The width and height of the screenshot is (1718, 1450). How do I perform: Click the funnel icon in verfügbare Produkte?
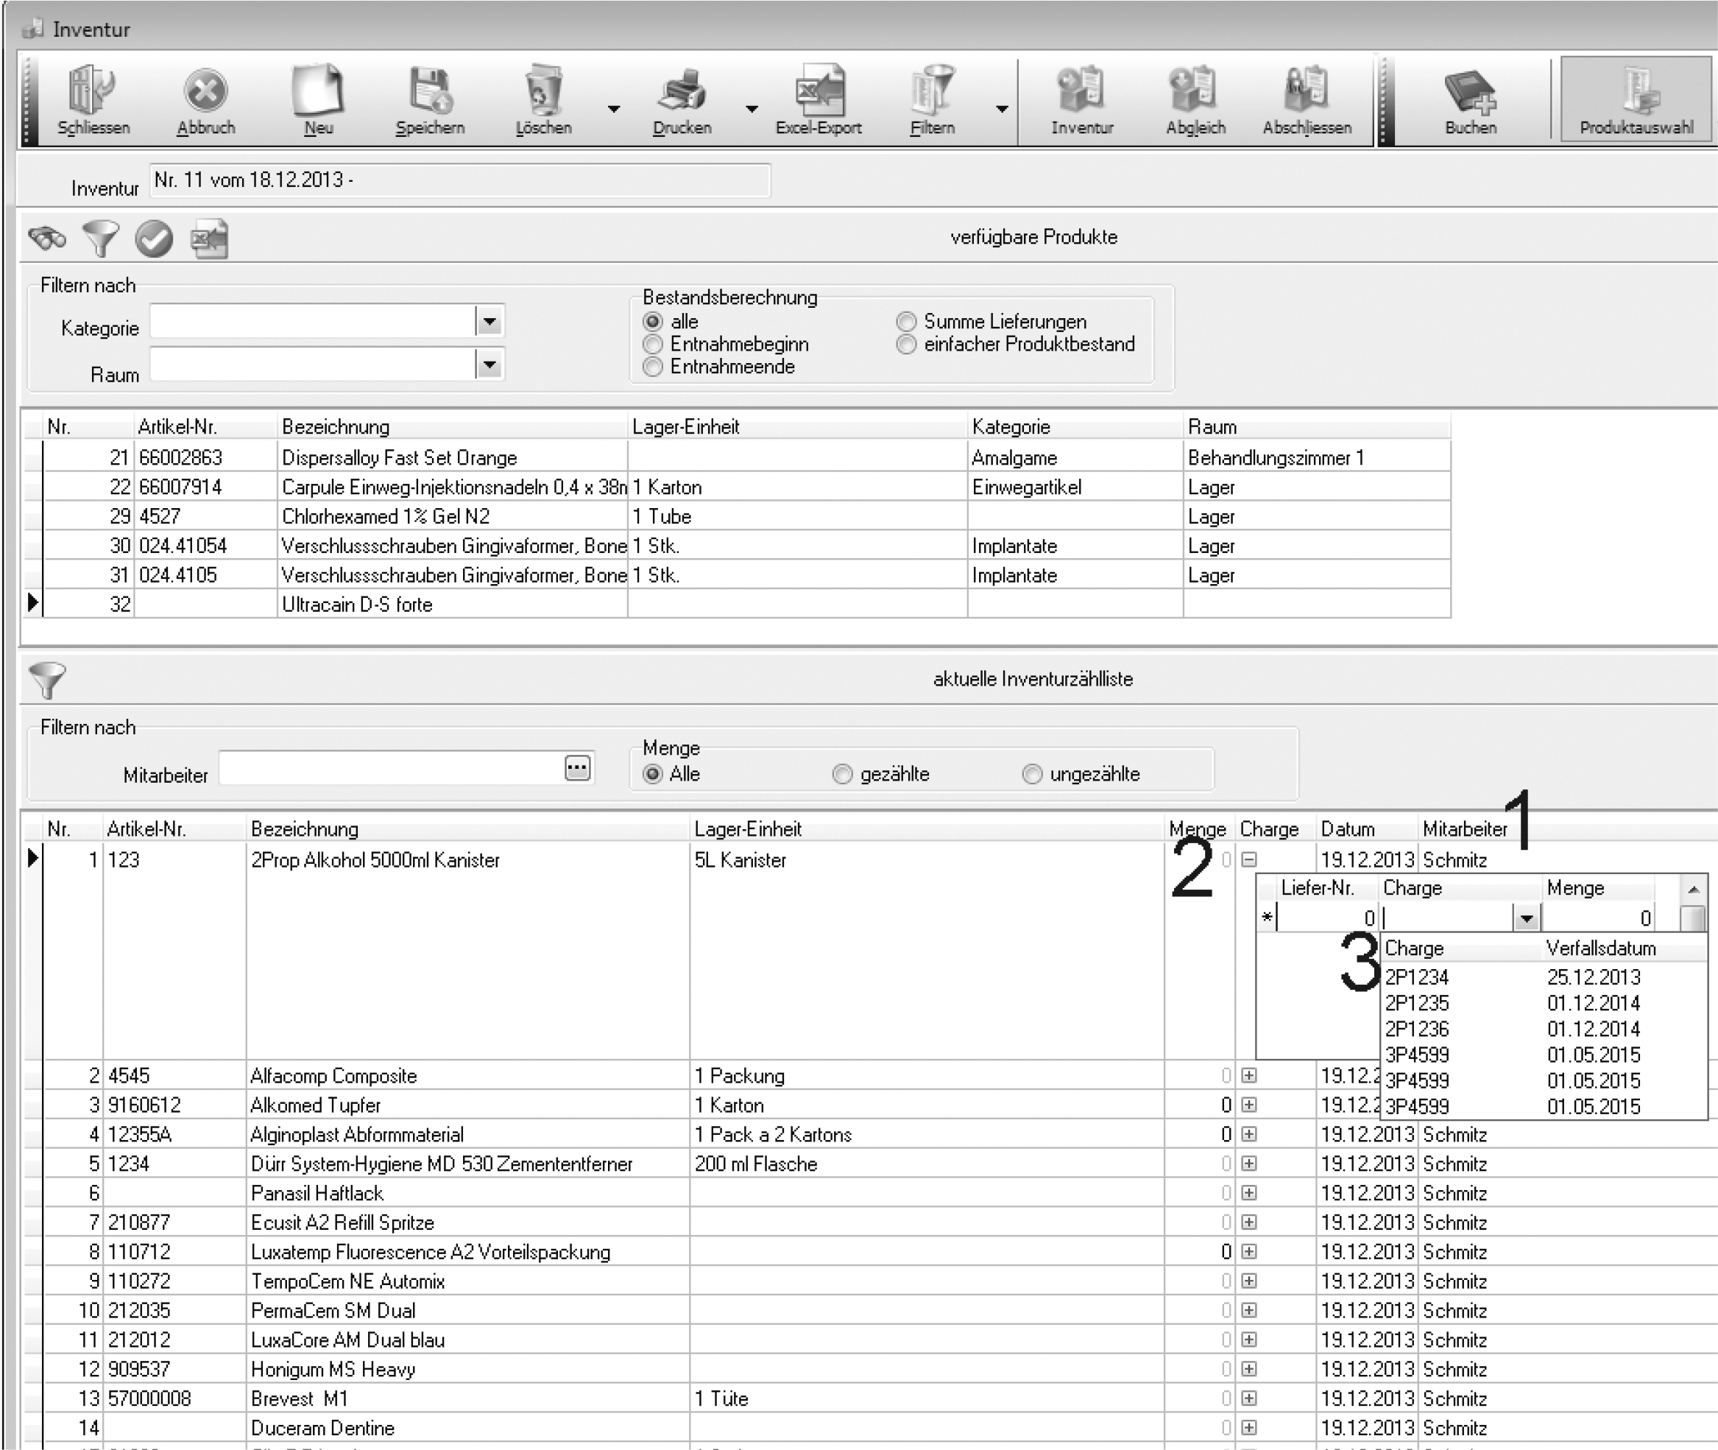(100, 239)
